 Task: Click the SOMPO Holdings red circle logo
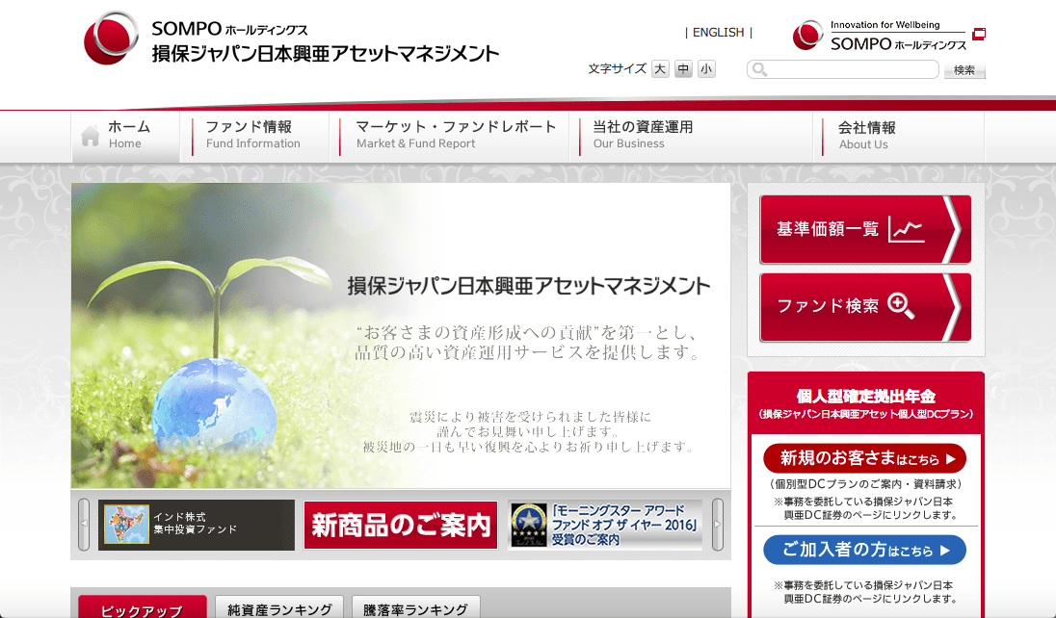[111, 39]
